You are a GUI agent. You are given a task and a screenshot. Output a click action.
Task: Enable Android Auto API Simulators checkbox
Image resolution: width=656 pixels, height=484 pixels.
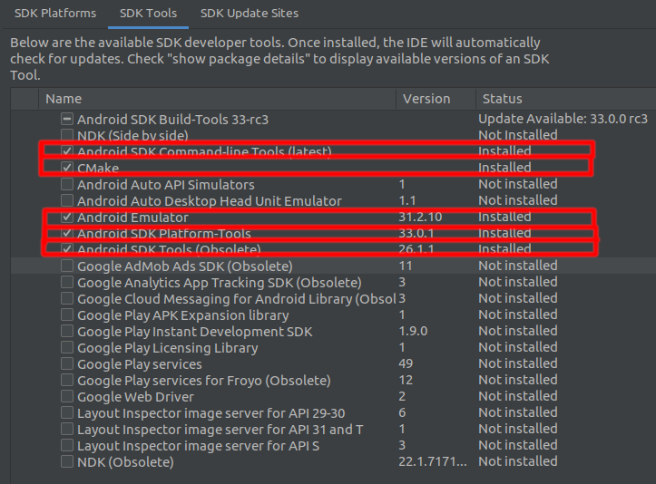[67, 184]
